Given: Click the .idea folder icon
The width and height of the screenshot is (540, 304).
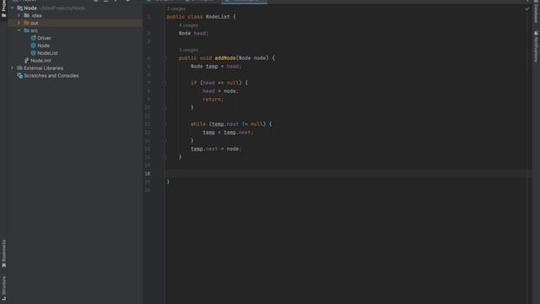Looking at the screenshot, I should (26, 15).
